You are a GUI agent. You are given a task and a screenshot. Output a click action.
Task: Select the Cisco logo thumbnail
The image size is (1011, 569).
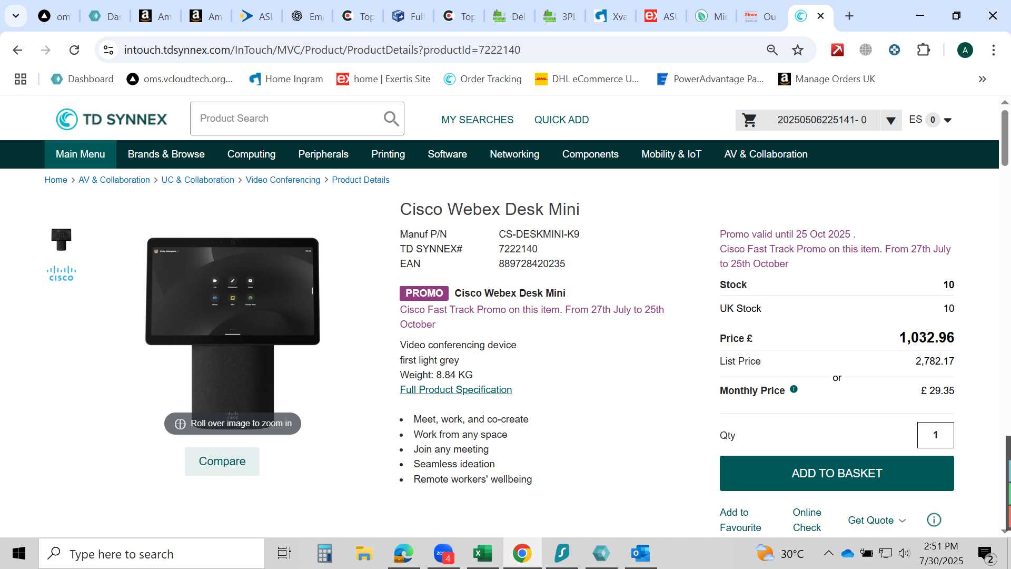(62, 273)
